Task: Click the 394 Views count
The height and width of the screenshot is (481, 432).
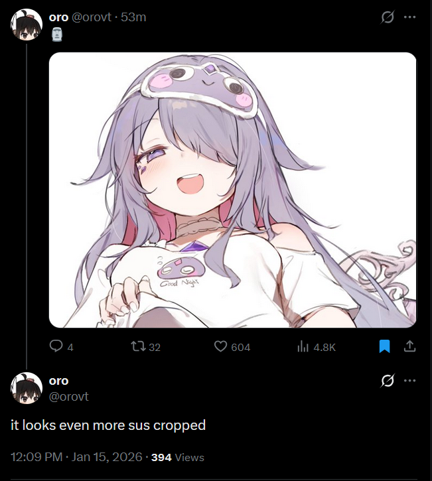Action: tap(178, 457)
